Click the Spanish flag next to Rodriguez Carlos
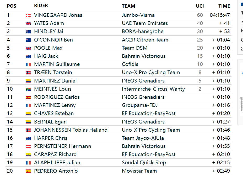 (28, 97)
